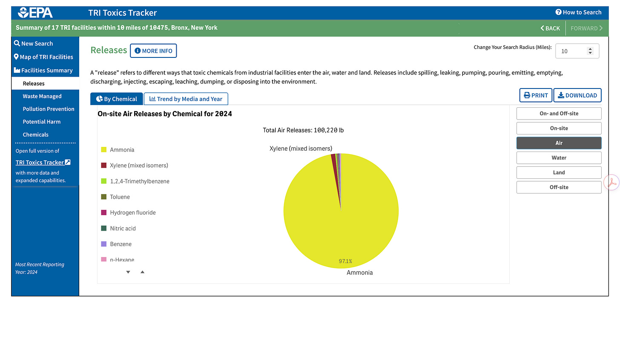Click the legend up arrow
The image size is (620, 337).
142,272
